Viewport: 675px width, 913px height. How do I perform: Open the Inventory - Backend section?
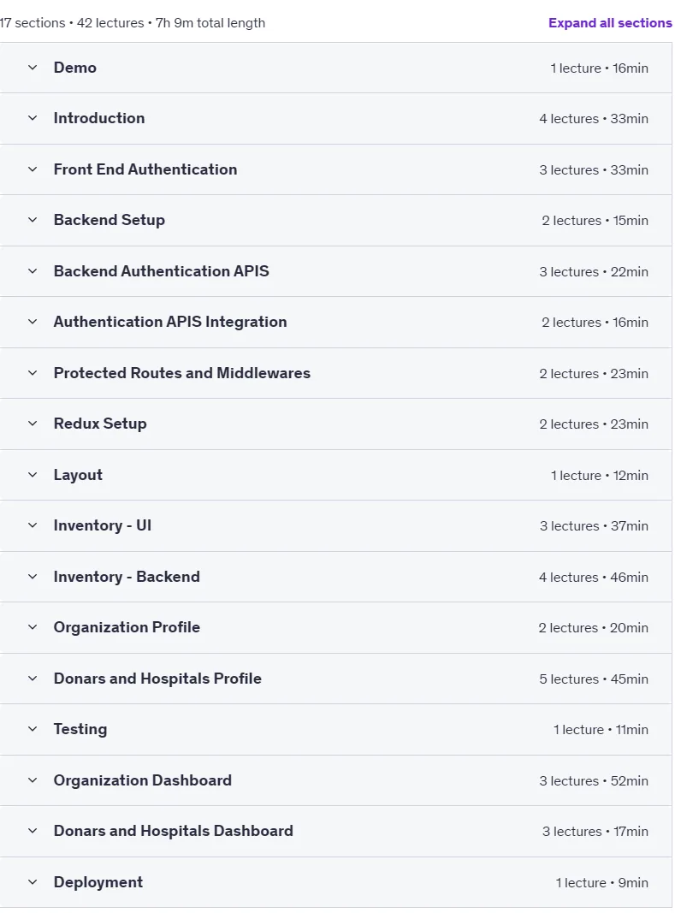(335, 577)
